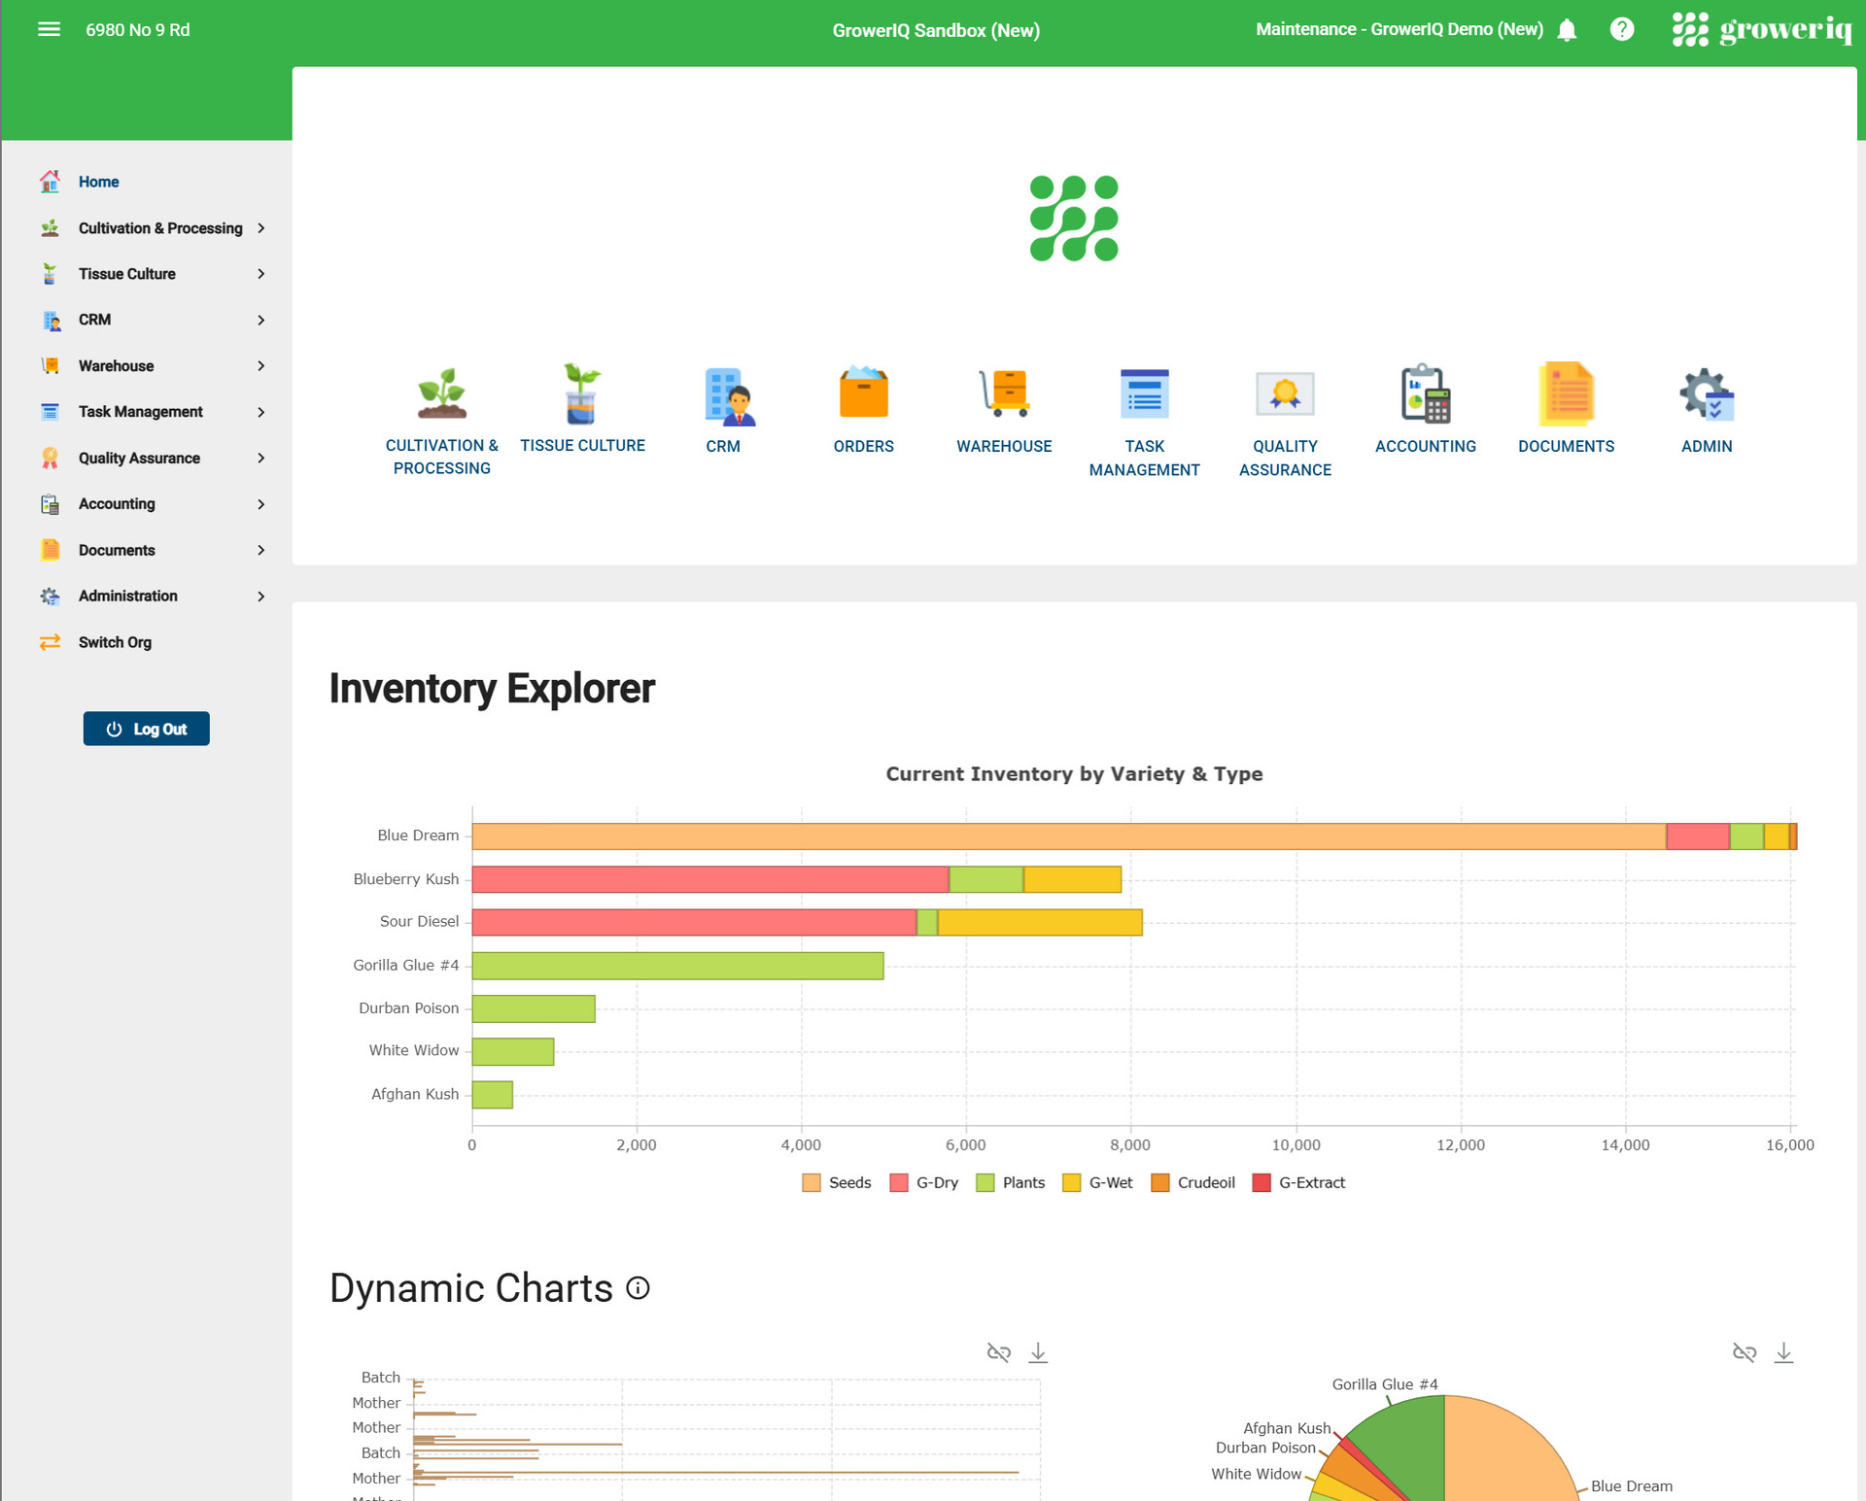Viewport: 1866px width, 1501px height.
Task: Toggle G-Dry series in chart legend
Action: point(924,1182)
